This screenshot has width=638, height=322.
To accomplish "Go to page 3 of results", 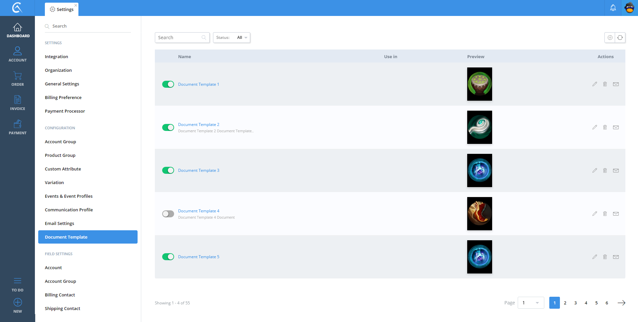I will pyautogui.click(x=576, y=303).
